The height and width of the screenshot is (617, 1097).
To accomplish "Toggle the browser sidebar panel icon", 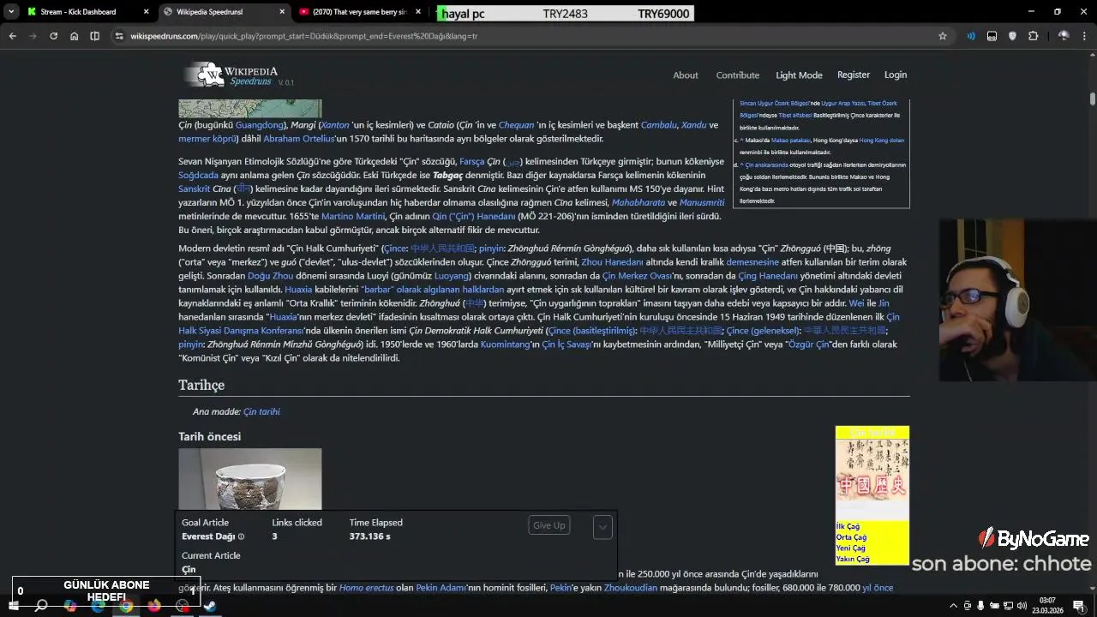I will click(94, 36).
